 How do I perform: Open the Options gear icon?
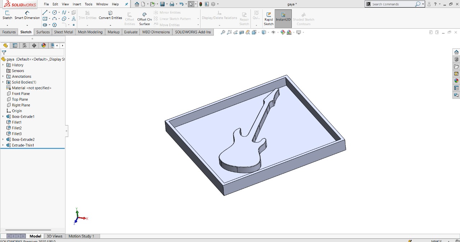[213, 4]
